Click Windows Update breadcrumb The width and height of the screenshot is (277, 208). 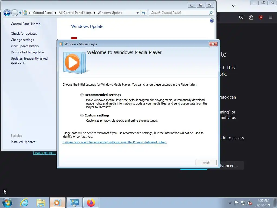[x=110, y=13]
